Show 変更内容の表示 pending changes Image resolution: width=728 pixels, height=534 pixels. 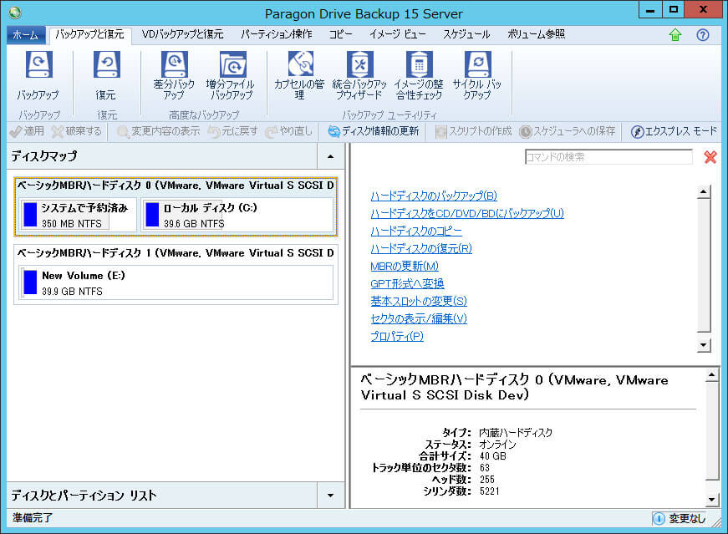(x=158, y=131)
